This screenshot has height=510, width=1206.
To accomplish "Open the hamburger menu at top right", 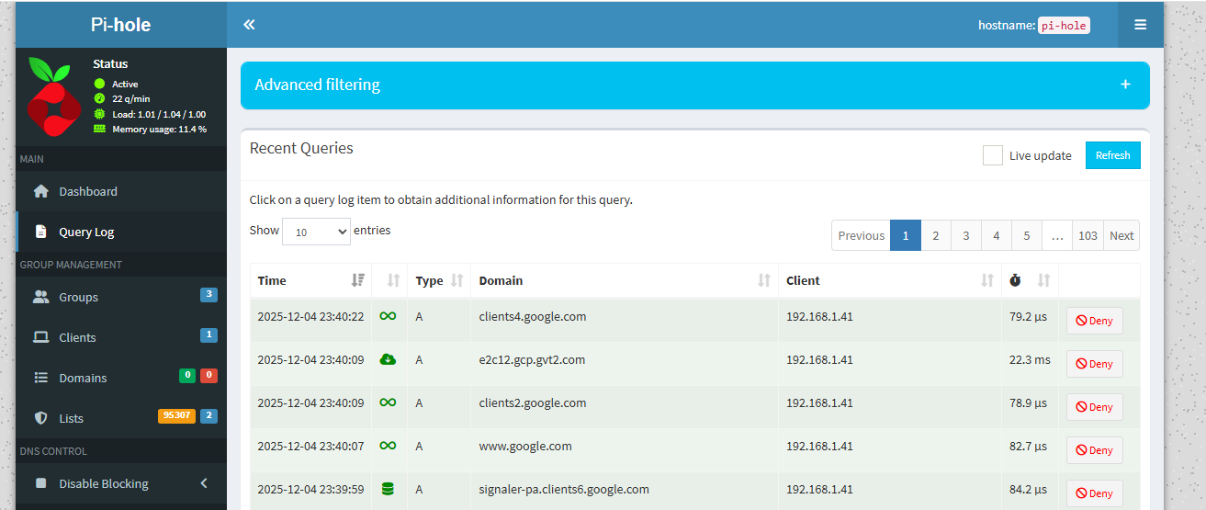I will click(1140, 25).
